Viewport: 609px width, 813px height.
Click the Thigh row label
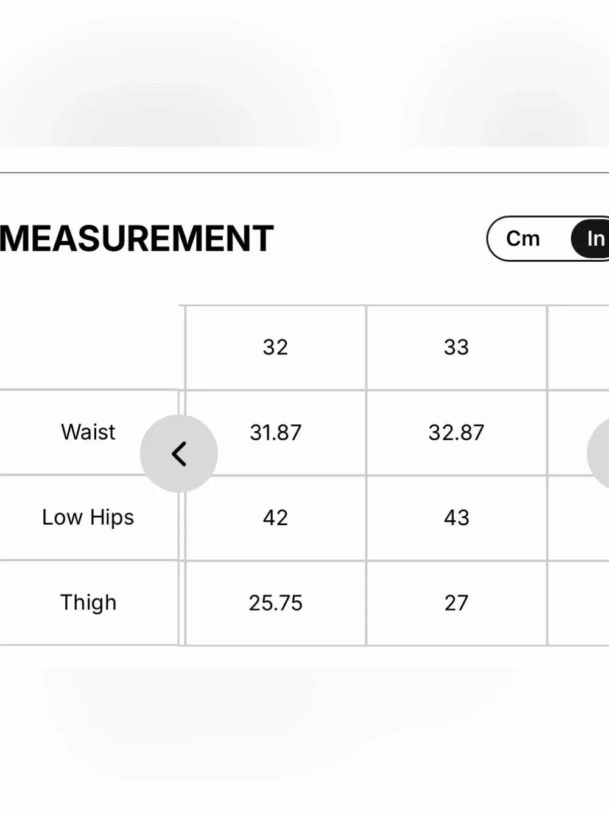(x=88, y=603)
